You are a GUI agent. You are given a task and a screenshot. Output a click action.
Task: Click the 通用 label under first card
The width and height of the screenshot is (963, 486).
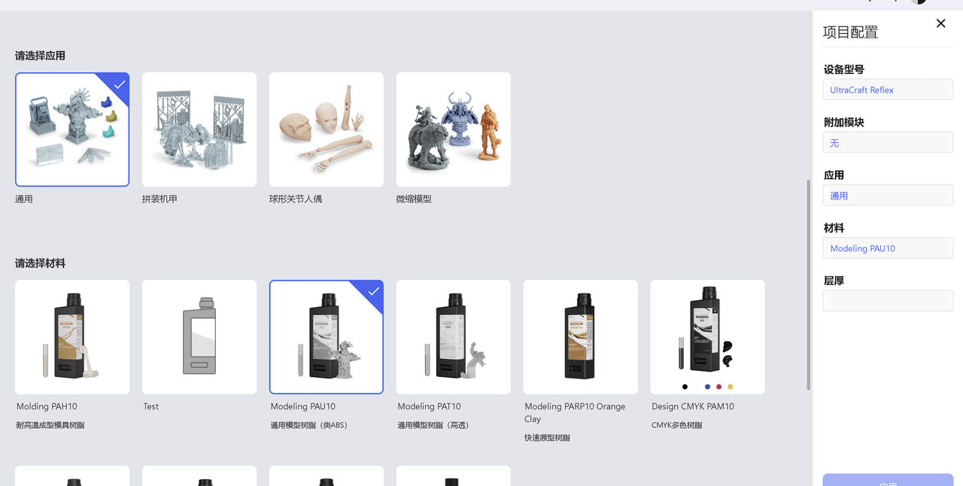pyautogui.click(x=24, y=199)
